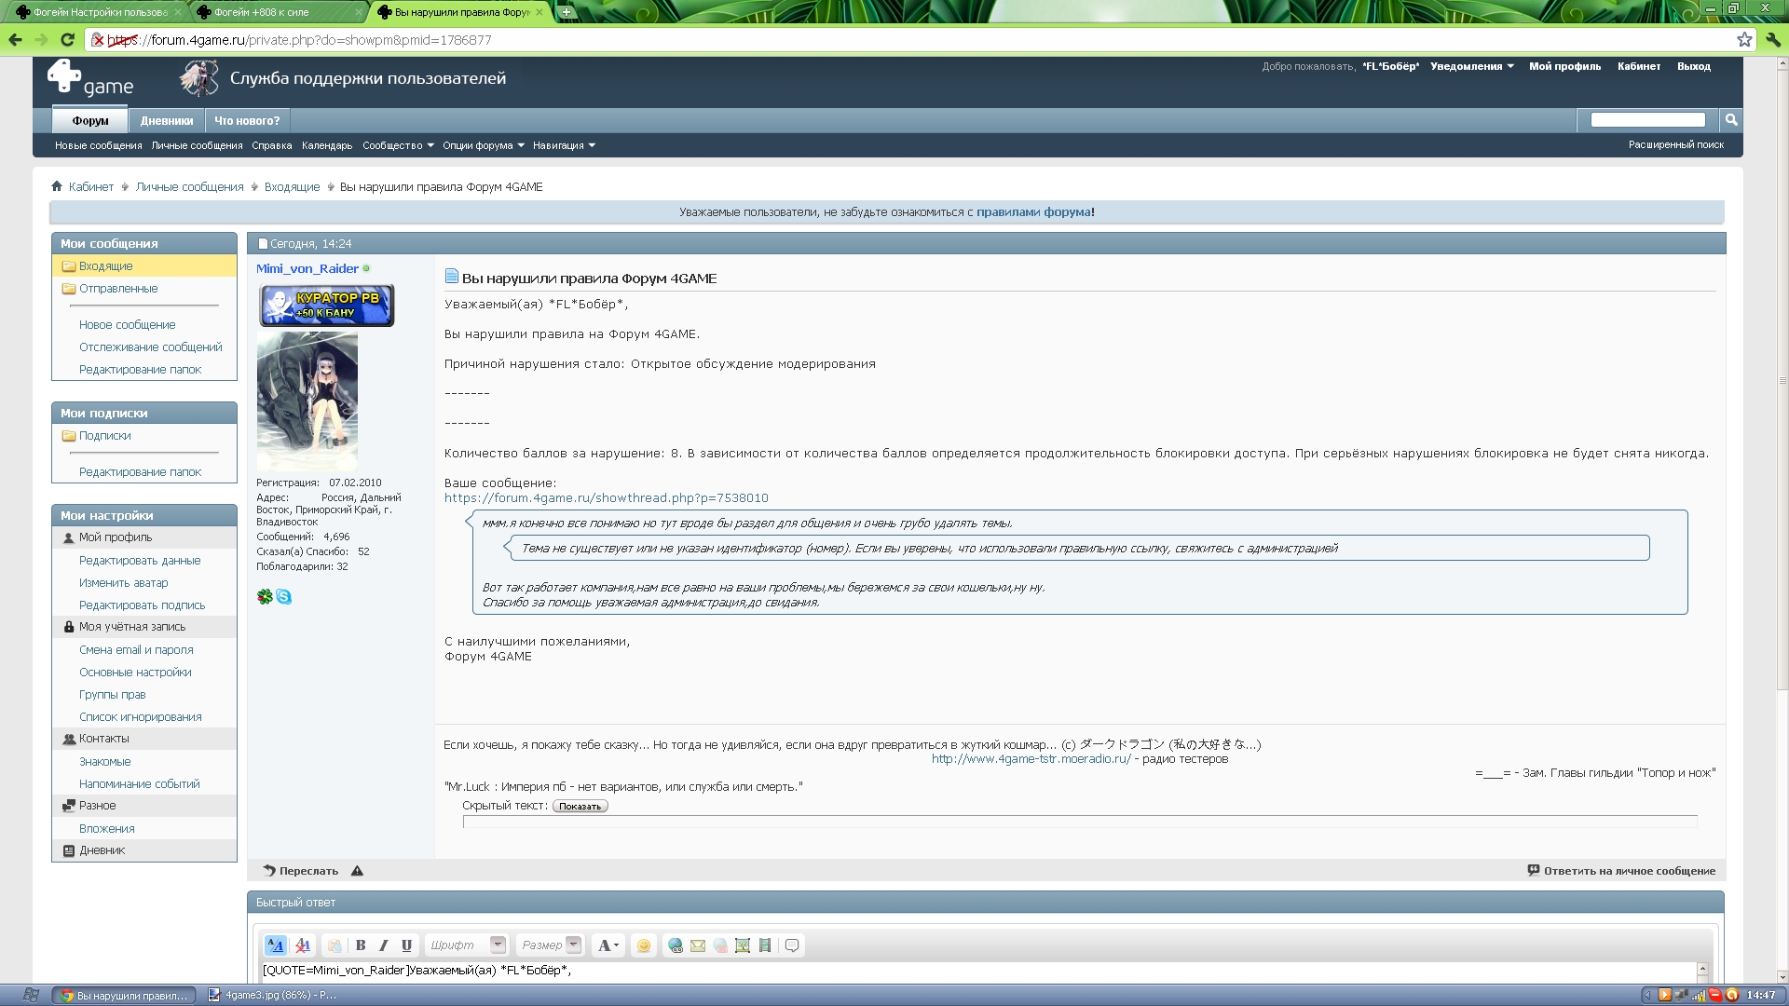1789x1006 pixels.
Task: Click the insert email envelope icon
Action: [x=698, y=945]
